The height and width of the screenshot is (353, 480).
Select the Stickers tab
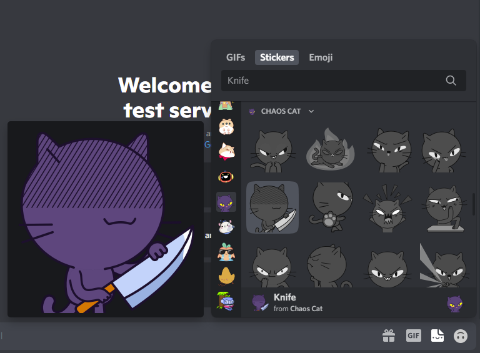(277, 57)
